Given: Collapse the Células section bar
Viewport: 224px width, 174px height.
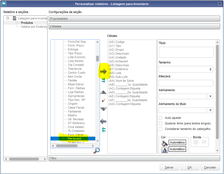Looking at the screenshot, I should 134,26.
